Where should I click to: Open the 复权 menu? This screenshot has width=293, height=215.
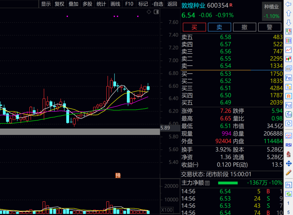tap(59, 4)
